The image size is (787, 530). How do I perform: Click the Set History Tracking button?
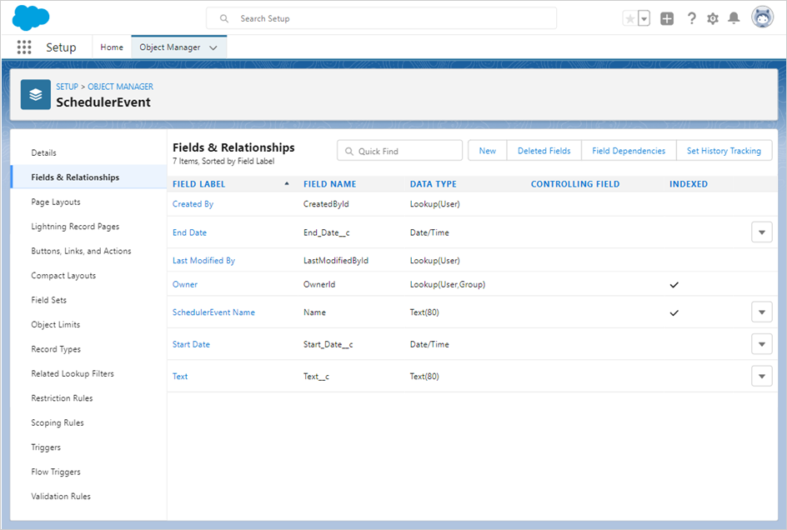(x=723, y=151)
